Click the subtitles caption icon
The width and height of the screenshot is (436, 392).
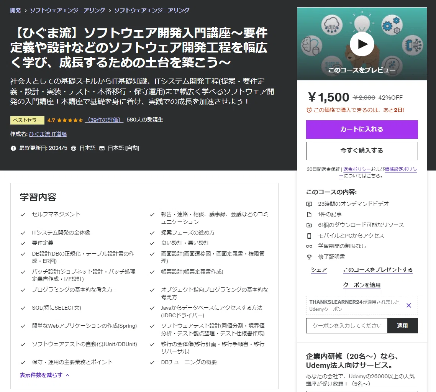[102, 148]
